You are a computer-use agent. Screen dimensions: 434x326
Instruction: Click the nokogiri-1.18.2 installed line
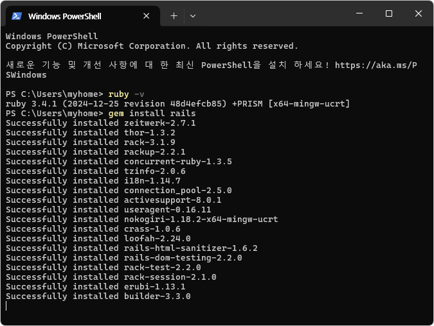point(141,219)
